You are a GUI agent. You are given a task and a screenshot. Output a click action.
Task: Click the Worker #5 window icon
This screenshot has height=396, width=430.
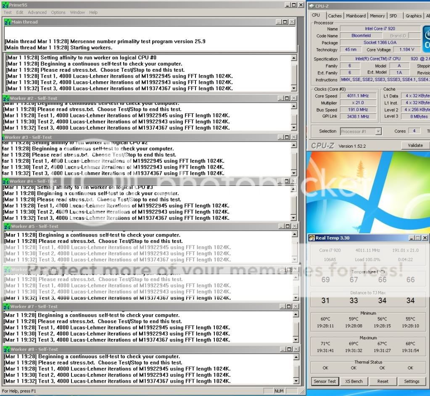pos(7,227)
